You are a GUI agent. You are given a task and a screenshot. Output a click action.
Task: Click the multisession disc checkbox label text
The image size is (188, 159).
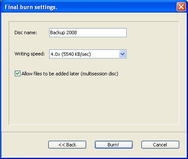(70, 74)
